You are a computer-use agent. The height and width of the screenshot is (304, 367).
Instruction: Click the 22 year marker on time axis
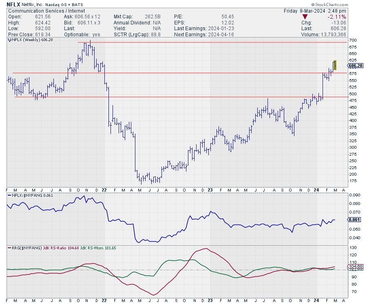coord(104,190)
